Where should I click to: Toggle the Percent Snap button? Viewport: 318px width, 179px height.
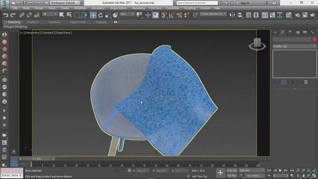coord(179,15)
